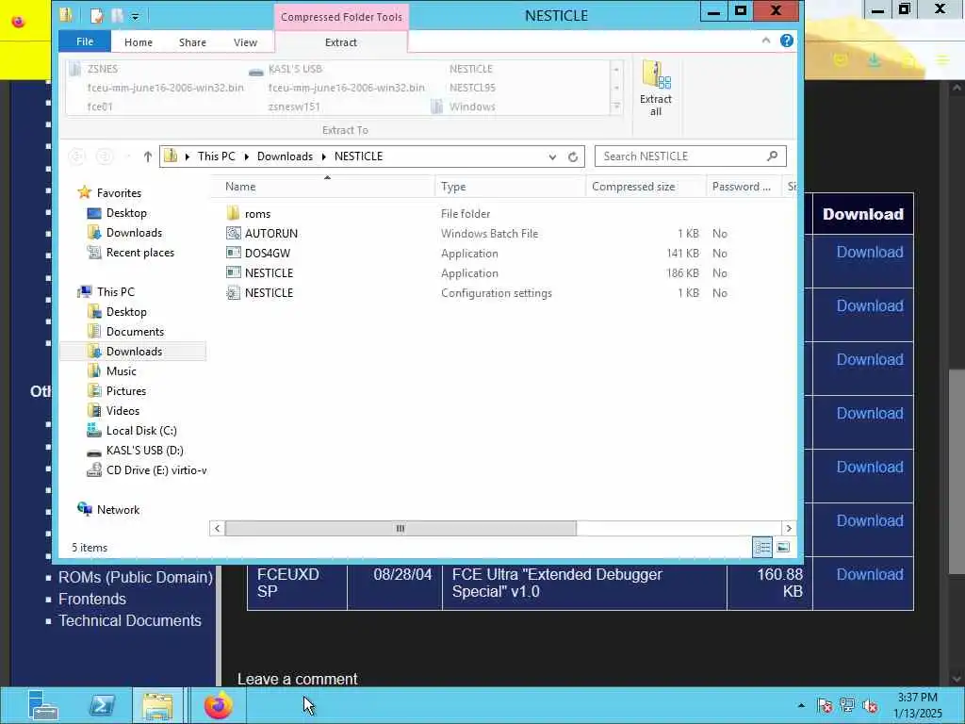Open the View ribbon tab
The width and height of the screenshot is (965, 724).
pyautogui.click(x=246, y=42)
